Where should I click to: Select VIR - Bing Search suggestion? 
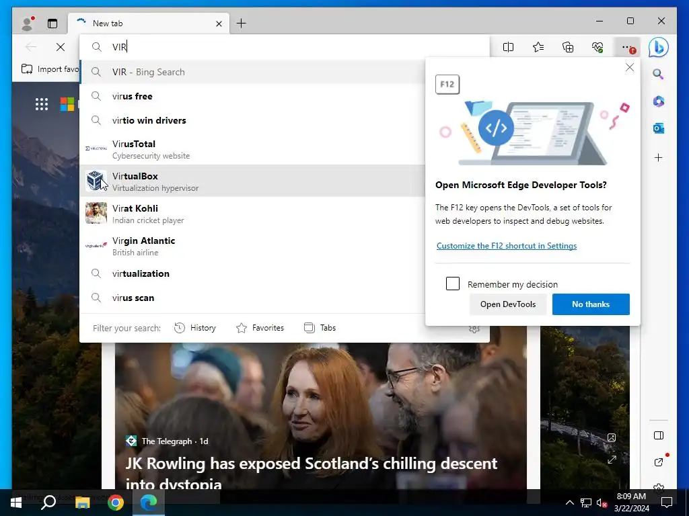[x=252, y=72]
